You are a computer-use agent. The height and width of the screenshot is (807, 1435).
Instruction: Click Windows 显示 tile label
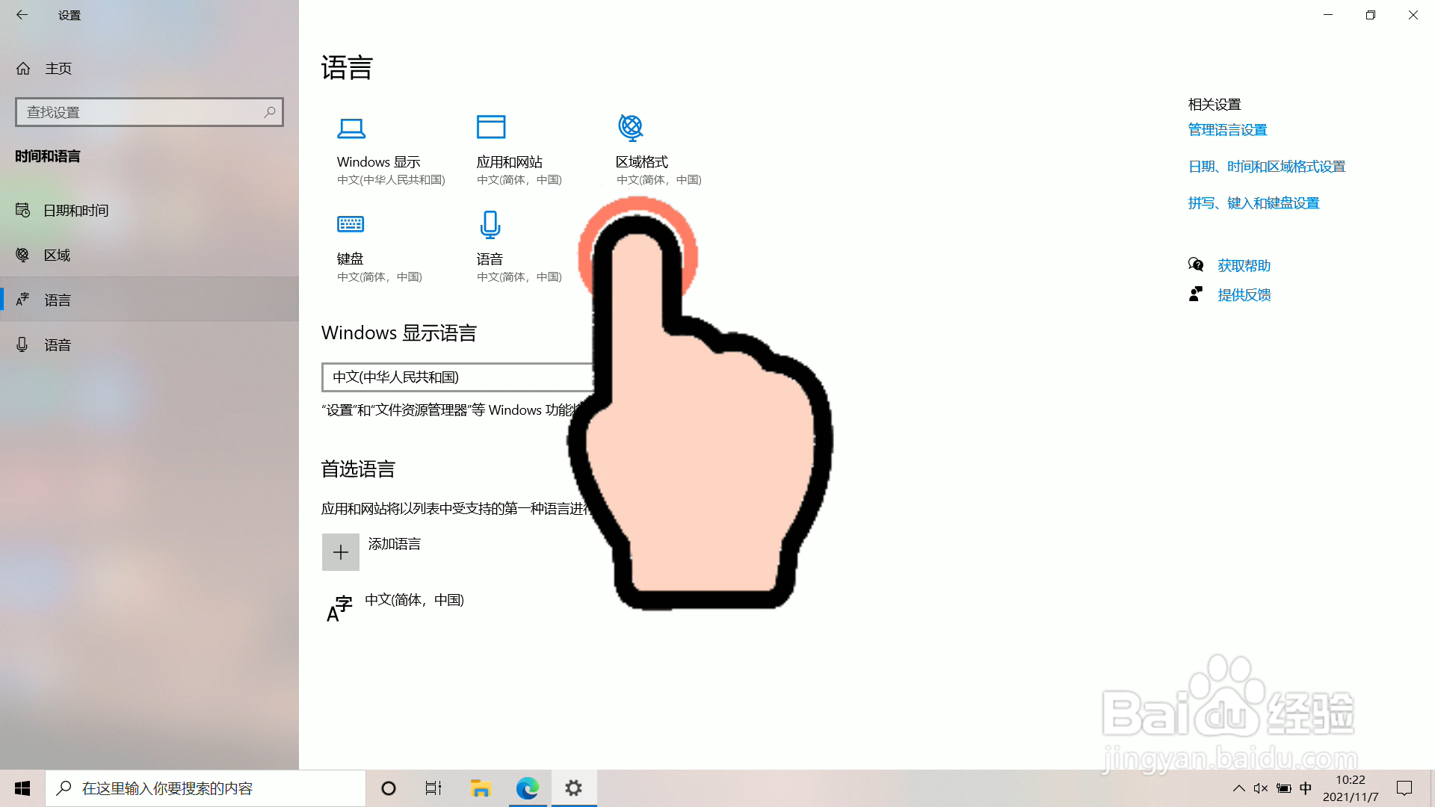click(379, 162)
